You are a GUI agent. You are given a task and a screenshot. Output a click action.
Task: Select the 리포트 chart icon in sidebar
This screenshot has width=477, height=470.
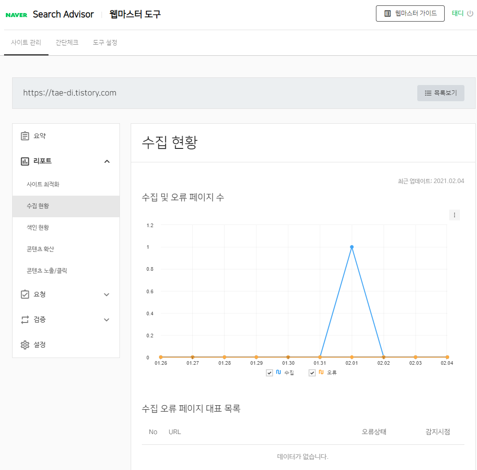click(x=25, y=161)
